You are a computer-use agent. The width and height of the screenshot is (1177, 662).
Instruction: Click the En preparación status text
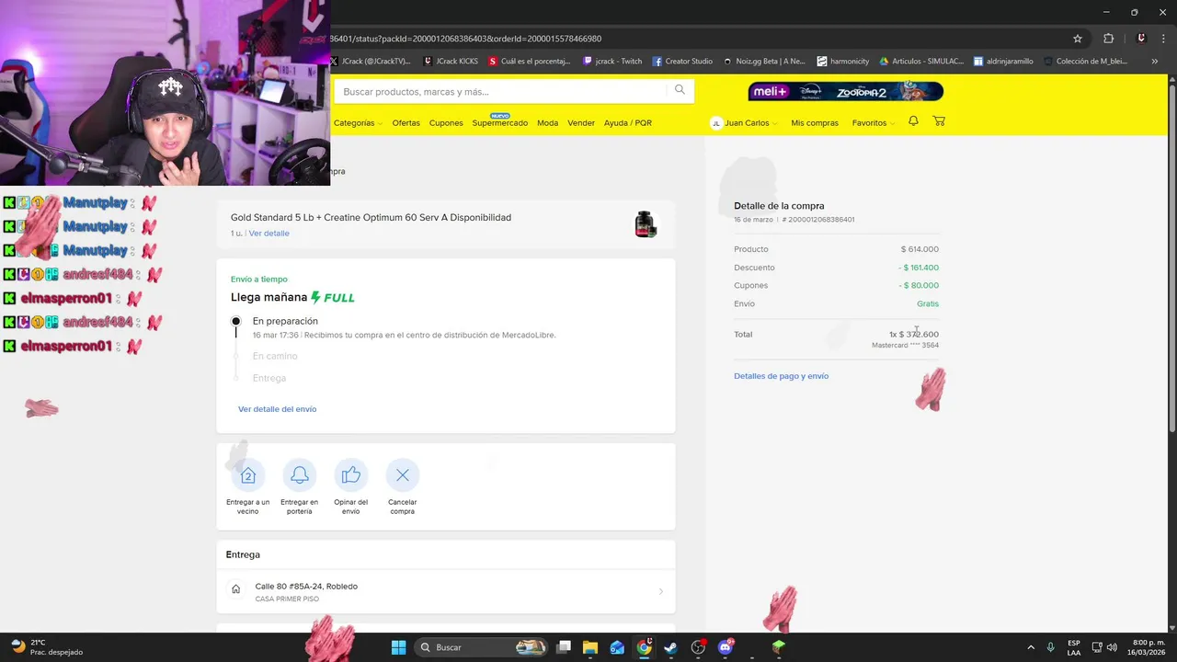[x=285, y=321]
